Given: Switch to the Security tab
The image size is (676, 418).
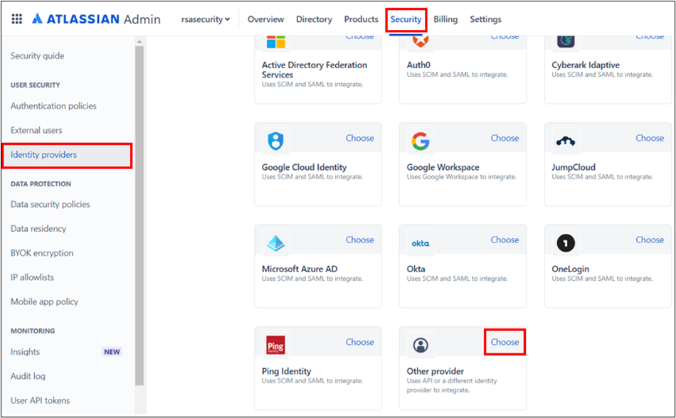Looking at the screenshot, I should pos(406,19).
